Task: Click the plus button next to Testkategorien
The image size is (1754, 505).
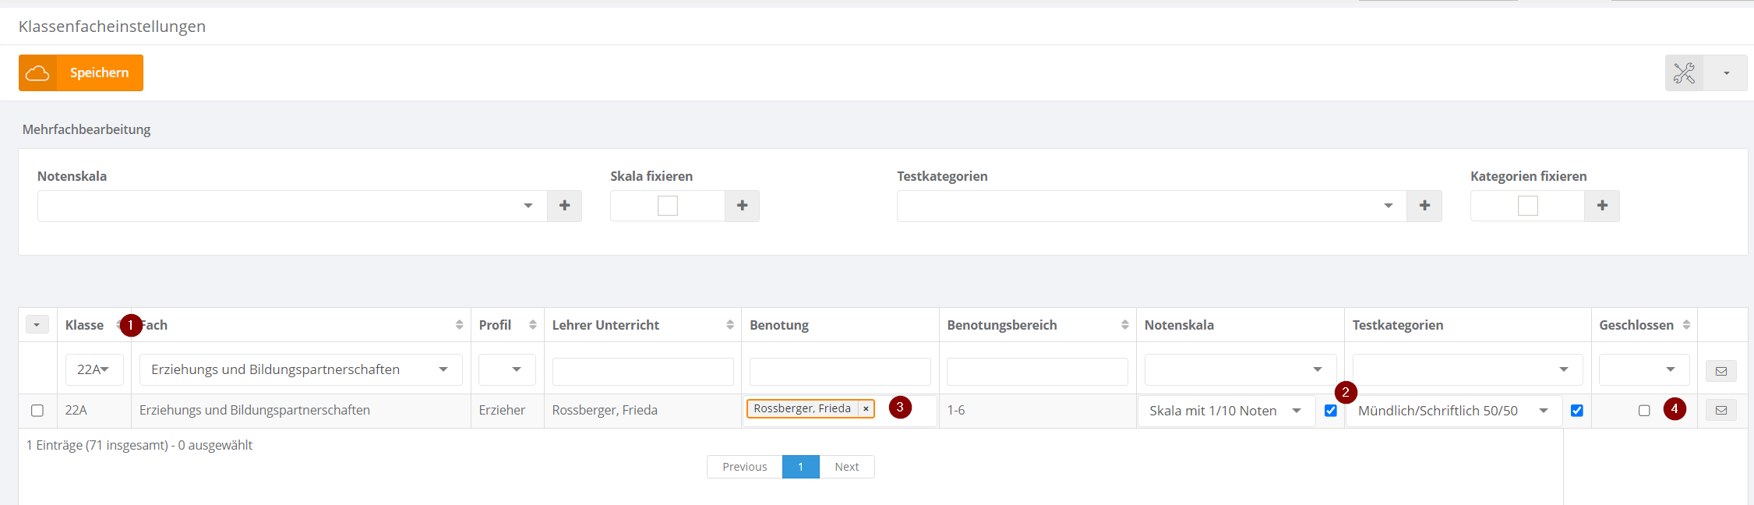Action: 1424,206
